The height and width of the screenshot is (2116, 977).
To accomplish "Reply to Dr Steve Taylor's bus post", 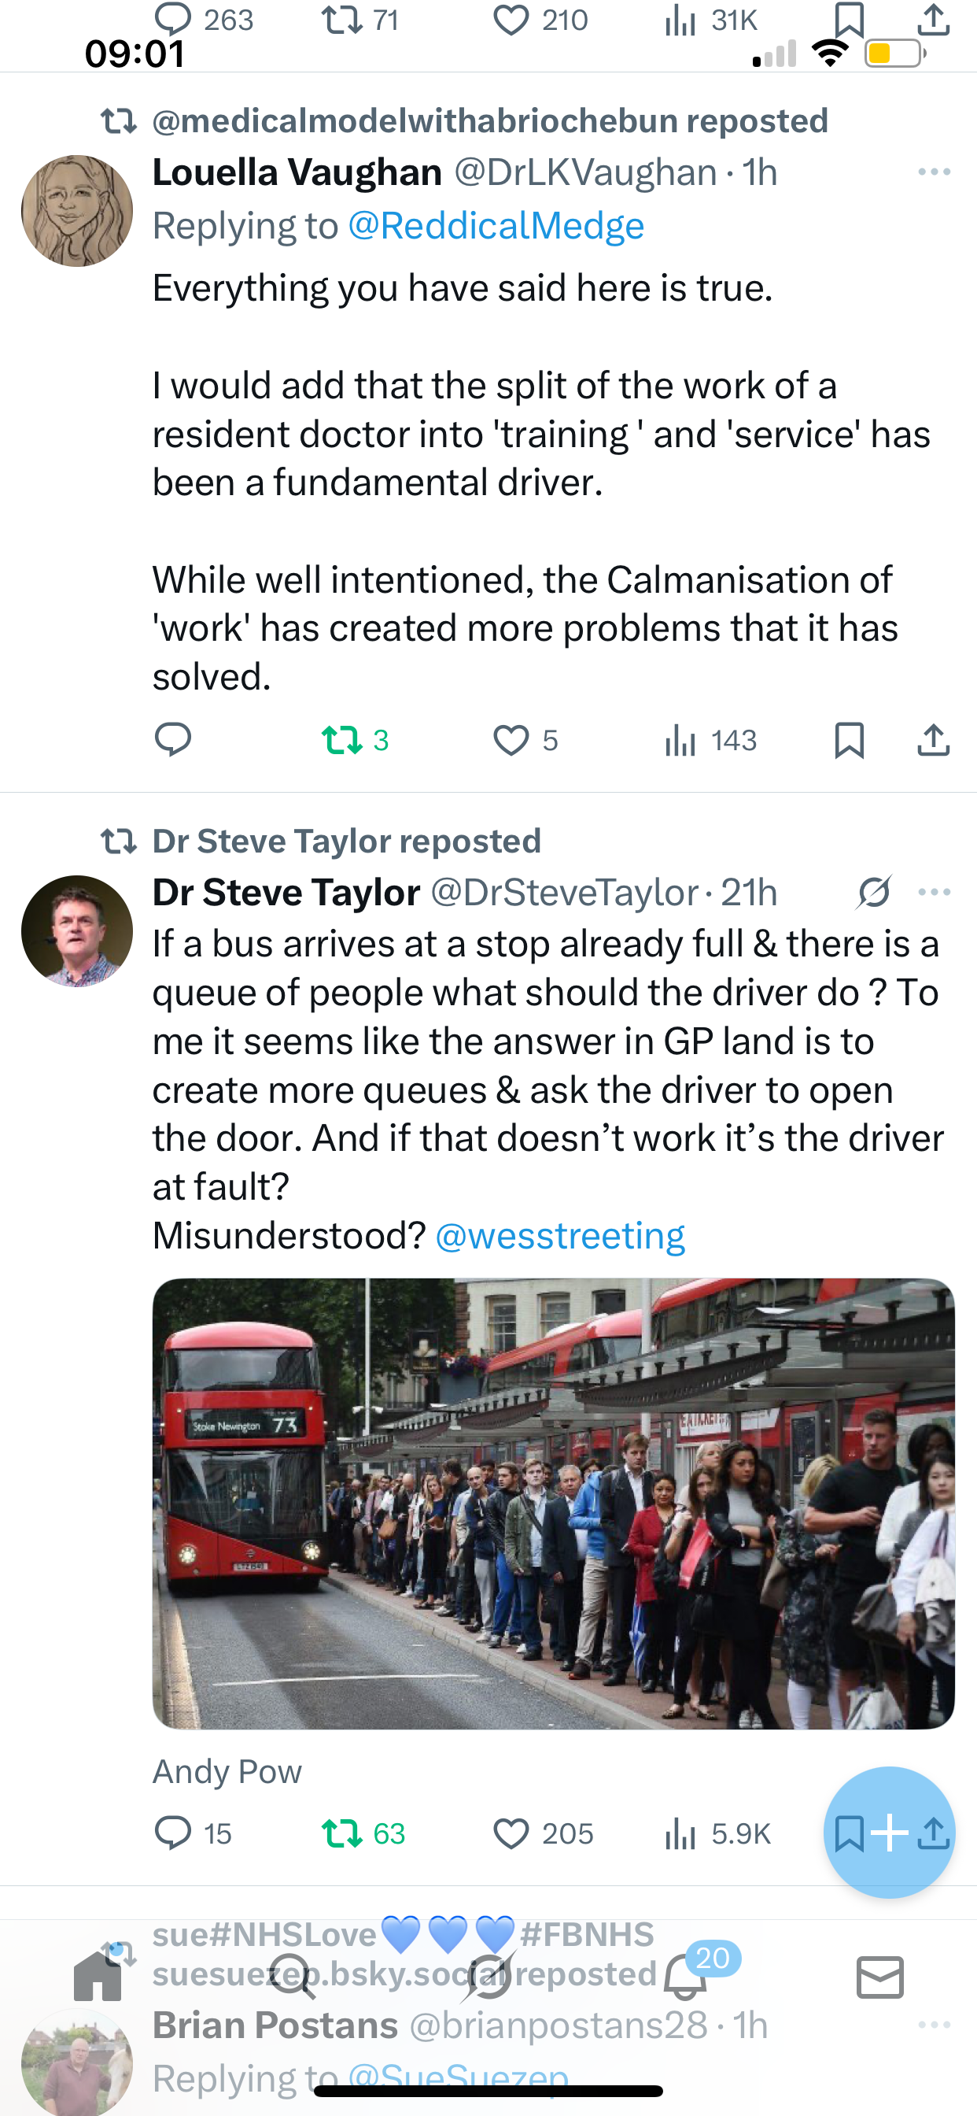I will coord(172,1833).
